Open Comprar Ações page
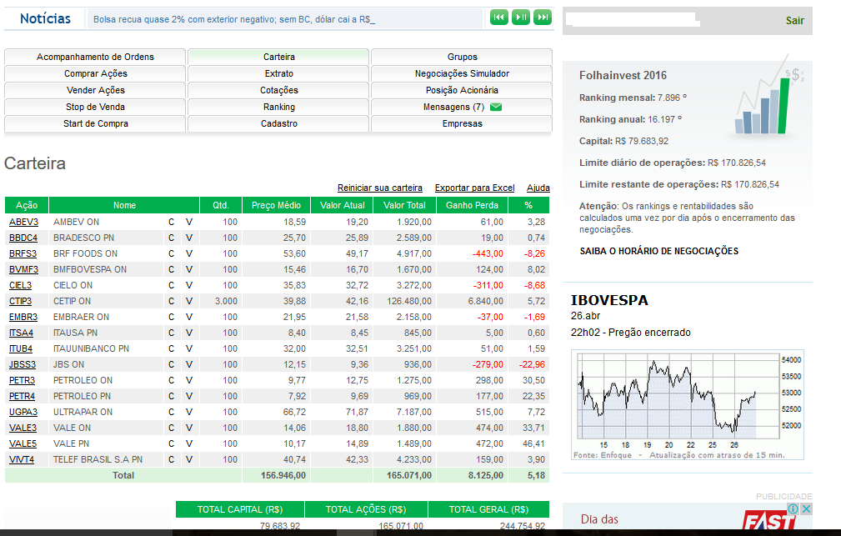 point(95,73)
